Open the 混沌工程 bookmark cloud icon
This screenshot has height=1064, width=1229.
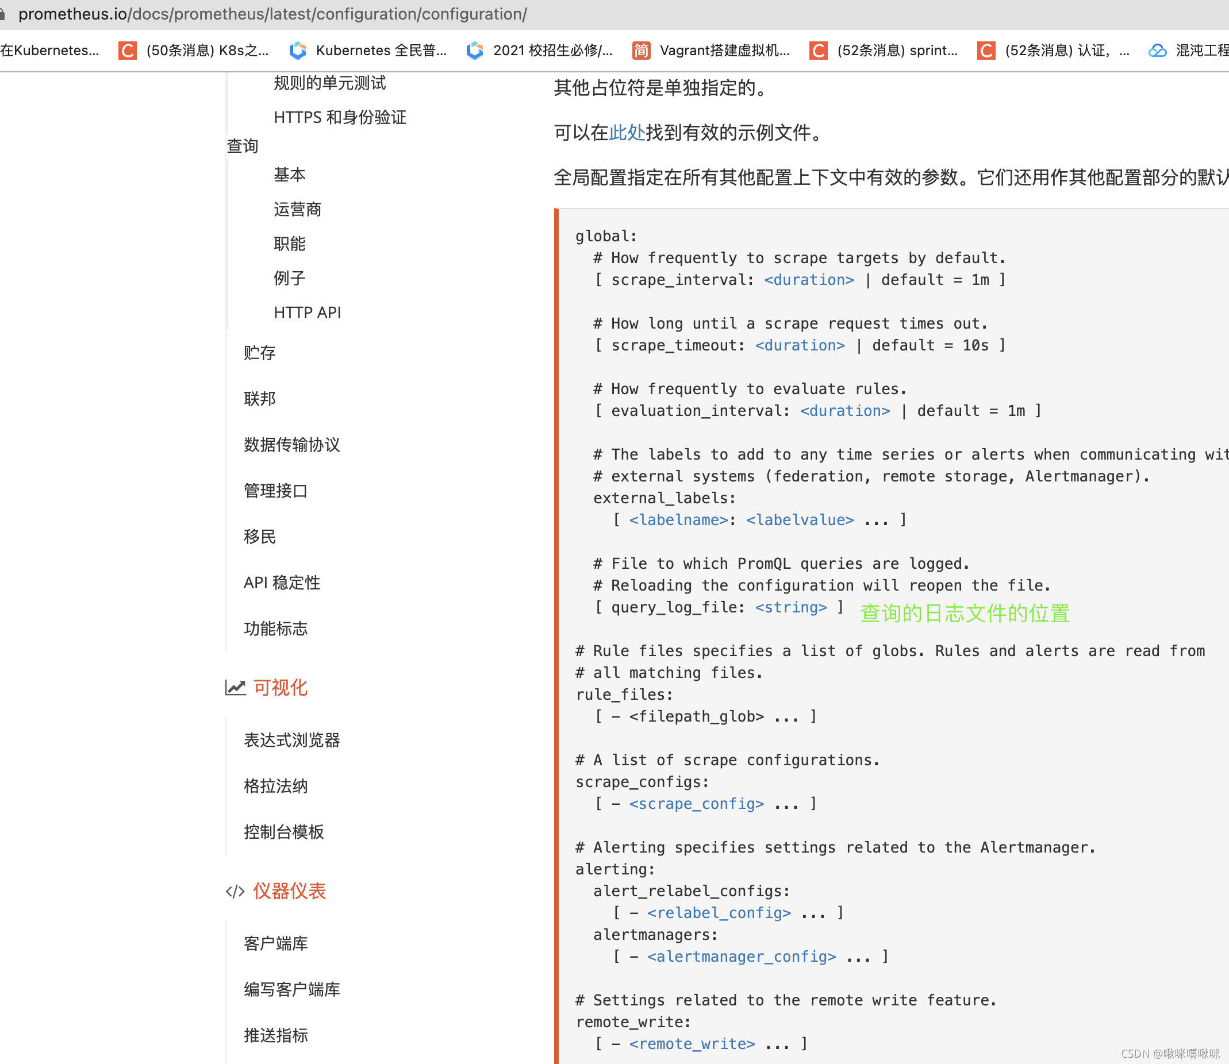click(1157, 51)
